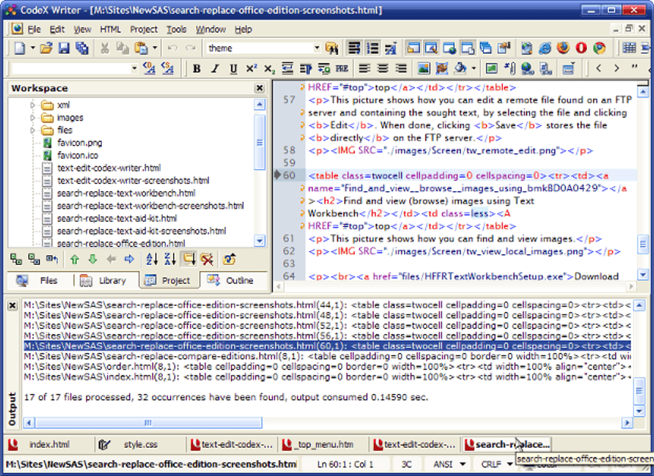The height and width of the screenshot is (476, 654).
Task: Save the current file with the floppy icon
Action: (64, 48)
